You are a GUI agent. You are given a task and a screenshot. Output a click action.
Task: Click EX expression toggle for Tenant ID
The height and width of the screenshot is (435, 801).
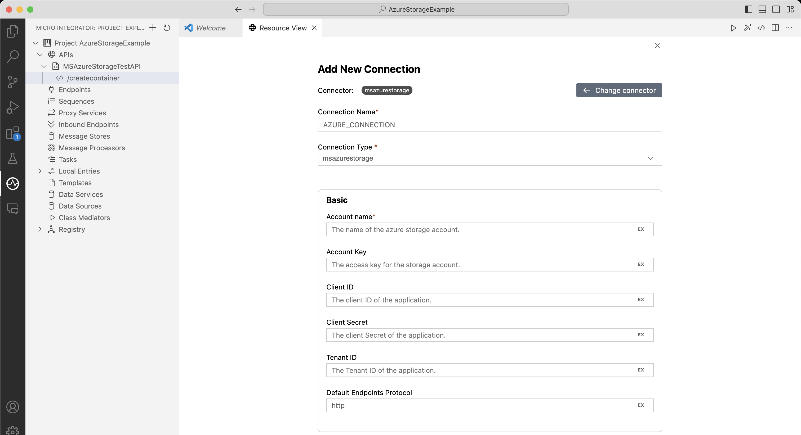641,370
